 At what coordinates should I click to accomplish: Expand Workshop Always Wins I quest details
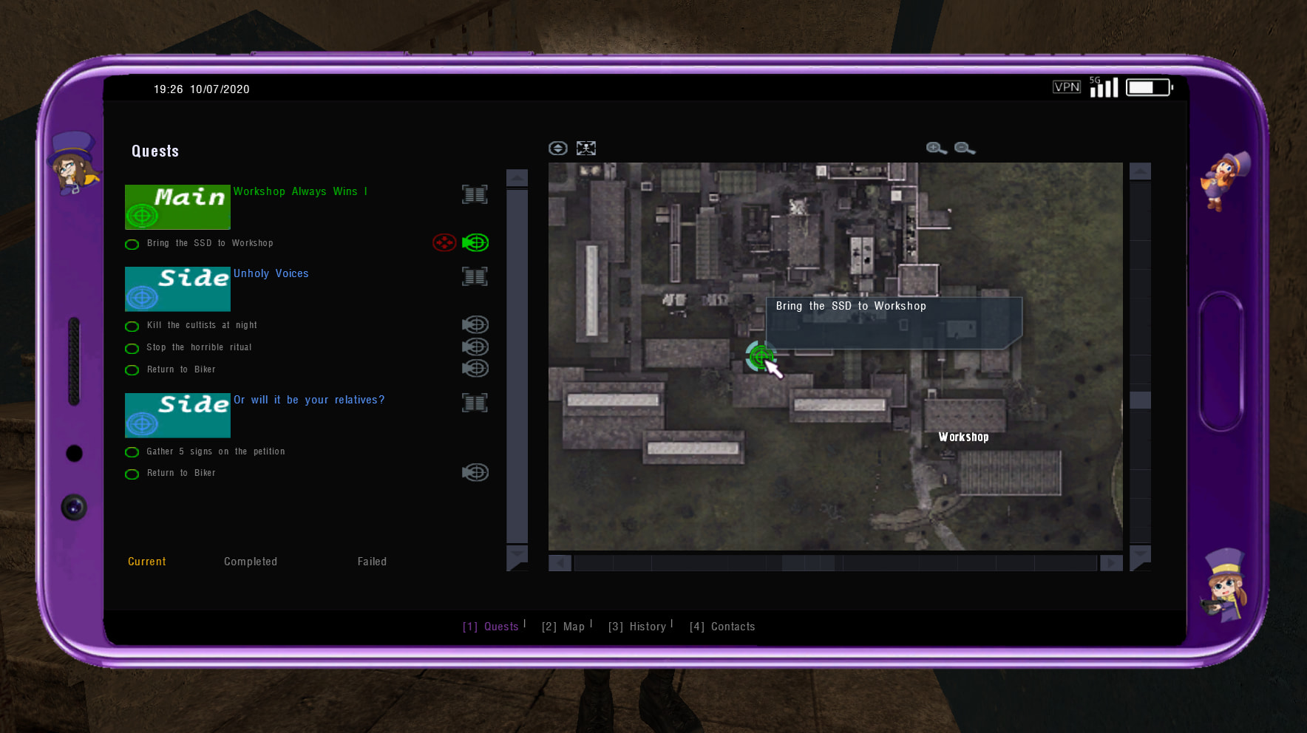coord(475,194)
